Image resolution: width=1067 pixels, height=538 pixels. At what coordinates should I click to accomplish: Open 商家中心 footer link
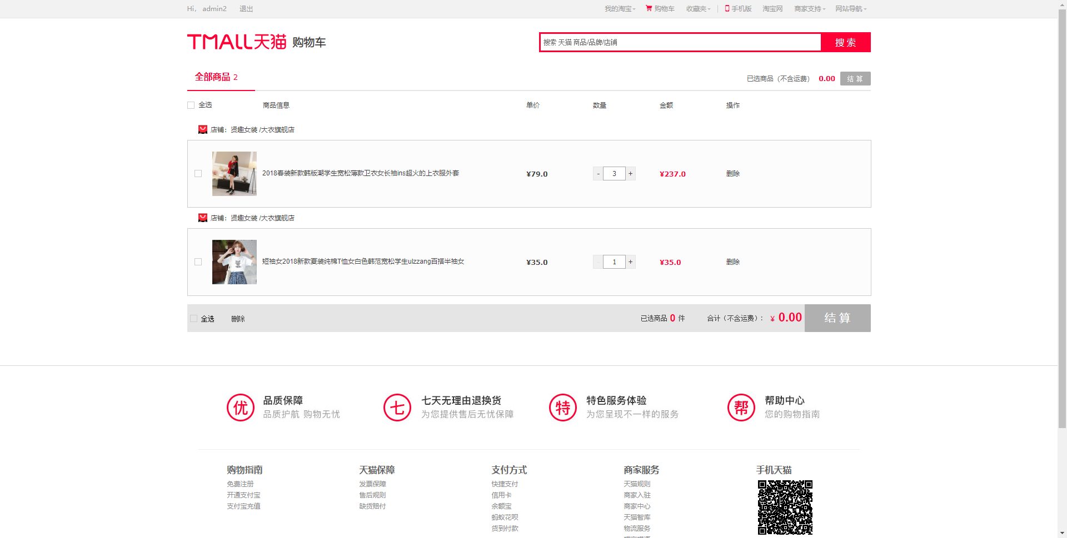click(x=637, y=506)
